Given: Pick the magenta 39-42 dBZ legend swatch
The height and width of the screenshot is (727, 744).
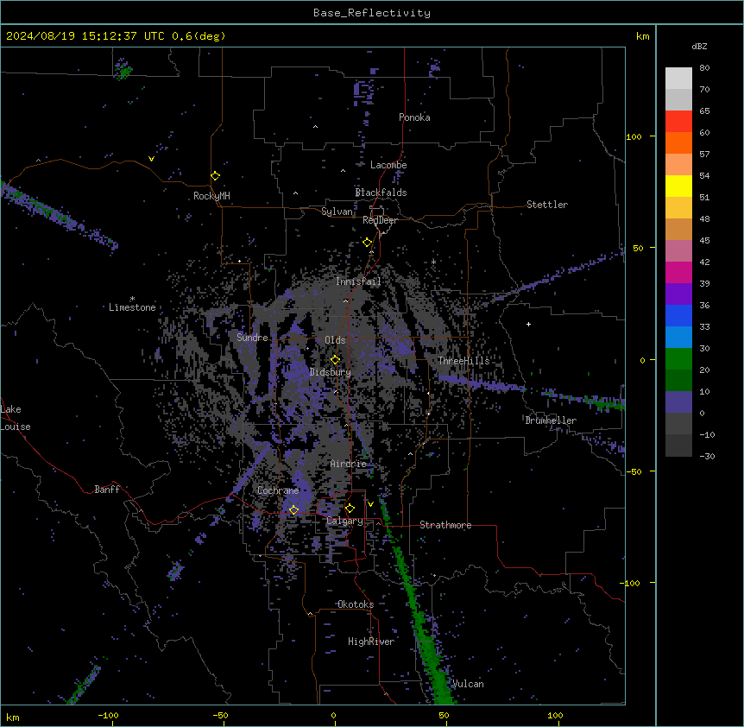Looking at the screenshot, I should coord(678,272).
